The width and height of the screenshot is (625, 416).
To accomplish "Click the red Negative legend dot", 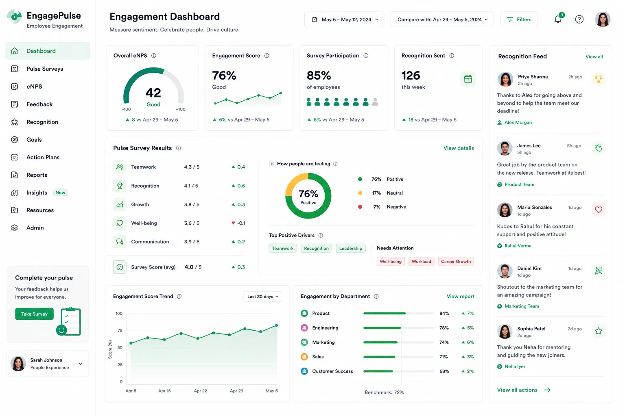I will pyautogui.click(x=360, y=207).
